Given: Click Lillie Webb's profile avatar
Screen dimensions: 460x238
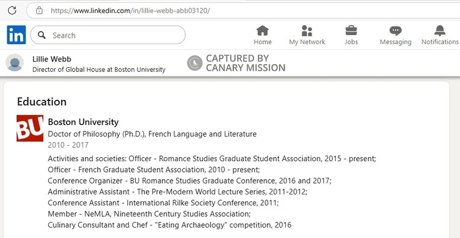Looking at the screenshot, I should tap(15, 63).
